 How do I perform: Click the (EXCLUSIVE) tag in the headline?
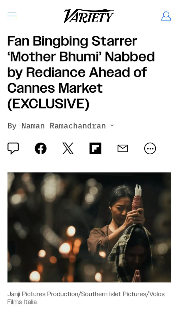pos(48,104)
